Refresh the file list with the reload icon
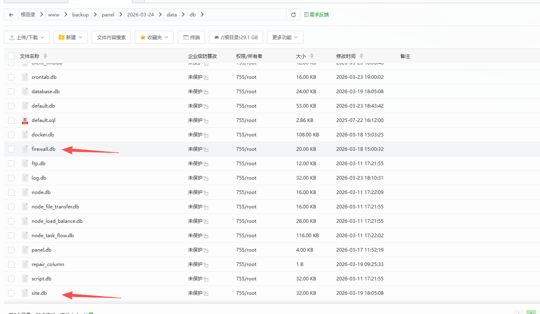The height and width of the screenshot is (314, 540). 293,14
